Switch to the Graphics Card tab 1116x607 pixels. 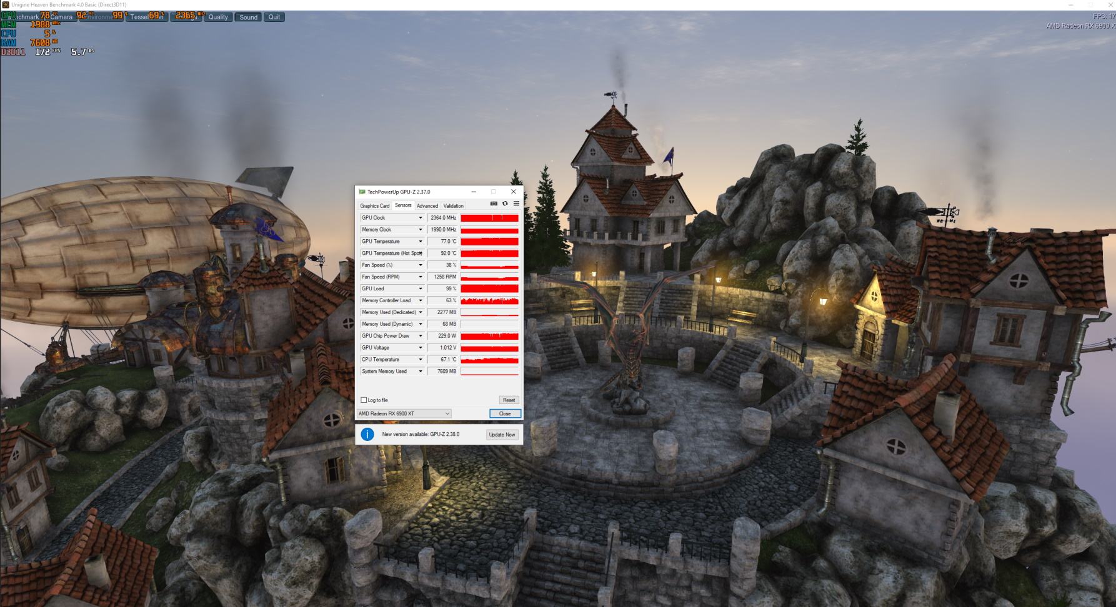(x=374, y=206)
